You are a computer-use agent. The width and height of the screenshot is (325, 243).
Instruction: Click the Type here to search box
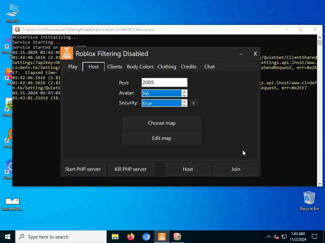[x=61, y=237]
